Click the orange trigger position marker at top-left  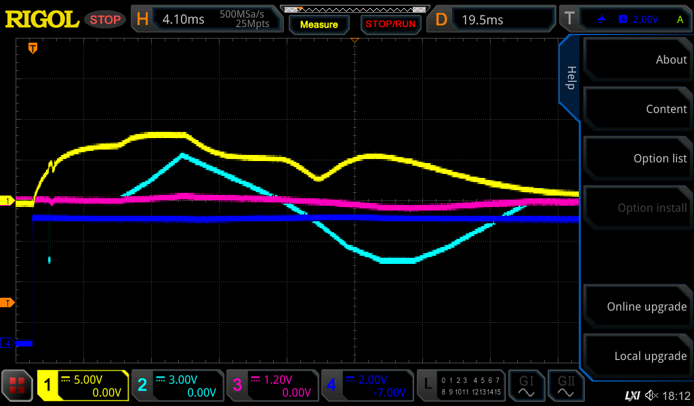[32, 48]
